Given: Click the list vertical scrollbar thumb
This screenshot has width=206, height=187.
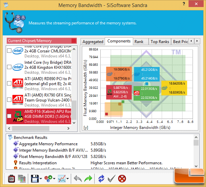Looking at the screenshot, I should pos(74,110).
